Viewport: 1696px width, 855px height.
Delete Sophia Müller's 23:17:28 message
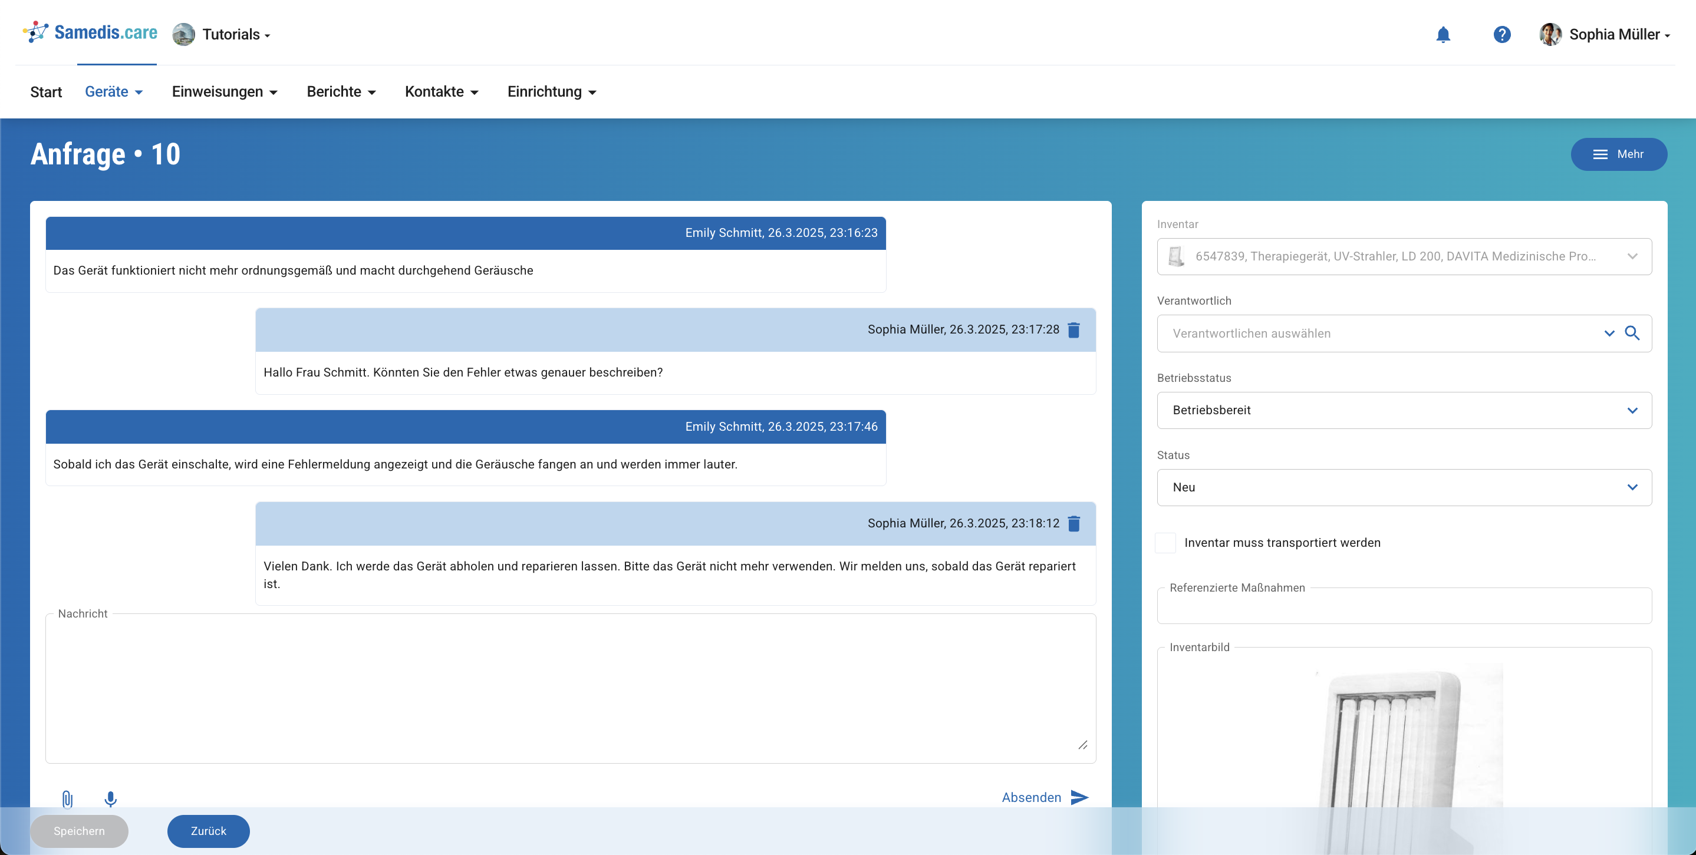[1074, 330]
